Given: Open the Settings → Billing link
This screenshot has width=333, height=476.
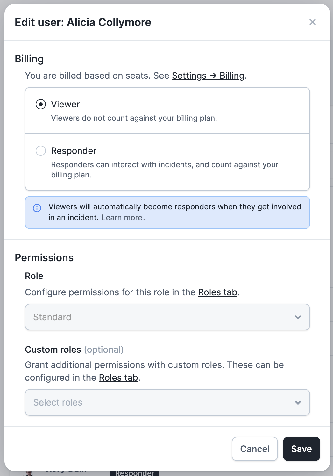Looking at the screenshot, I should (208, 76).
